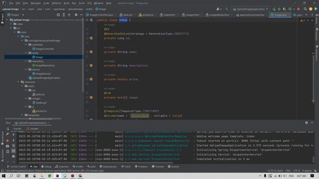The image size is (319, 179).
Task: Click the console horizontal scrollbar
Action: 96,163
